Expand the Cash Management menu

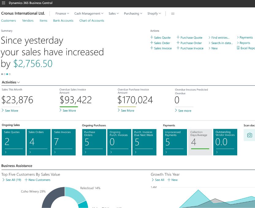(x=89, y=14)
